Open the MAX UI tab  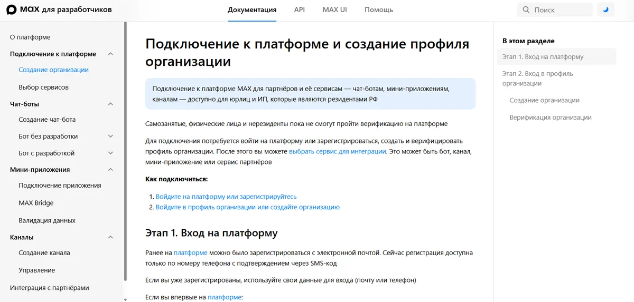pyautogui.click(x=334, y=9)
